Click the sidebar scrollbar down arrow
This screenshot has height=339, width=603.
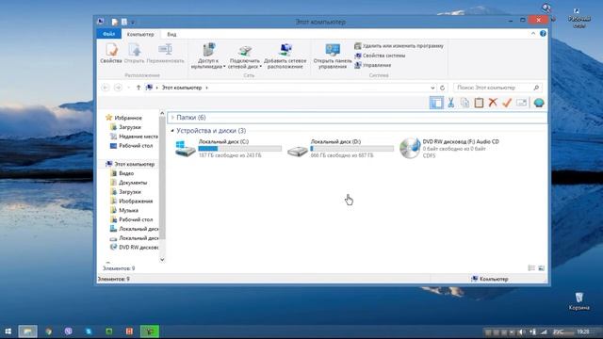click(x=162, y=260)
